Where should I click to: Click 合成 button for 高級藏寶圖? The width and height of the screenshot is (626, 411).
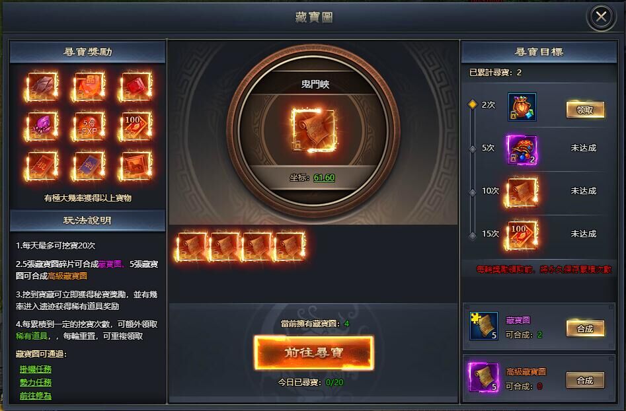[x=585, y=380]
